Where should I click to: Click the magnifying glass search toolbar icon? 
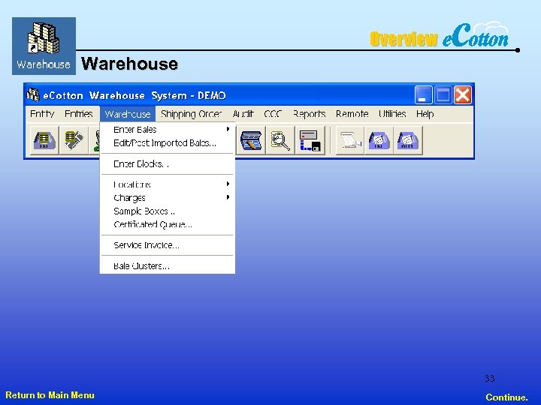point(280,140)
